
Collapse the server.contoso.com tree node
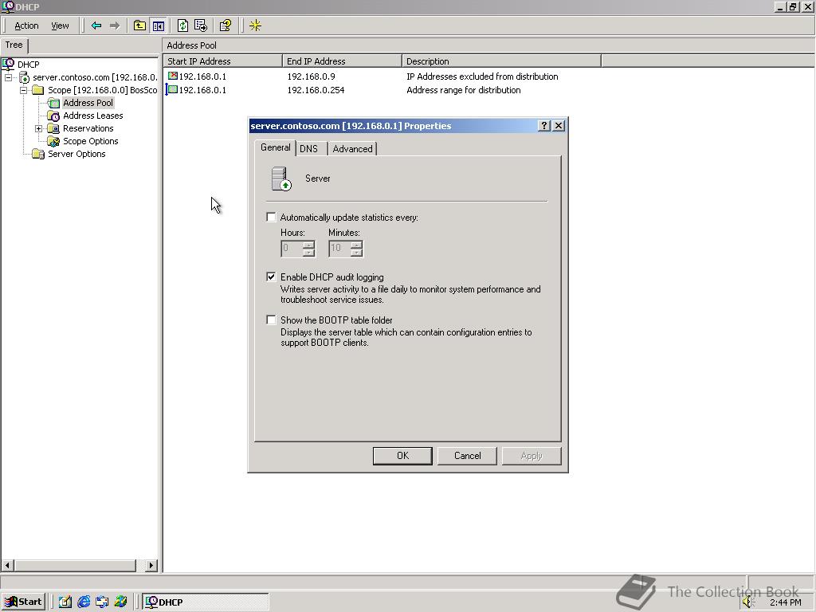[8, 77]
